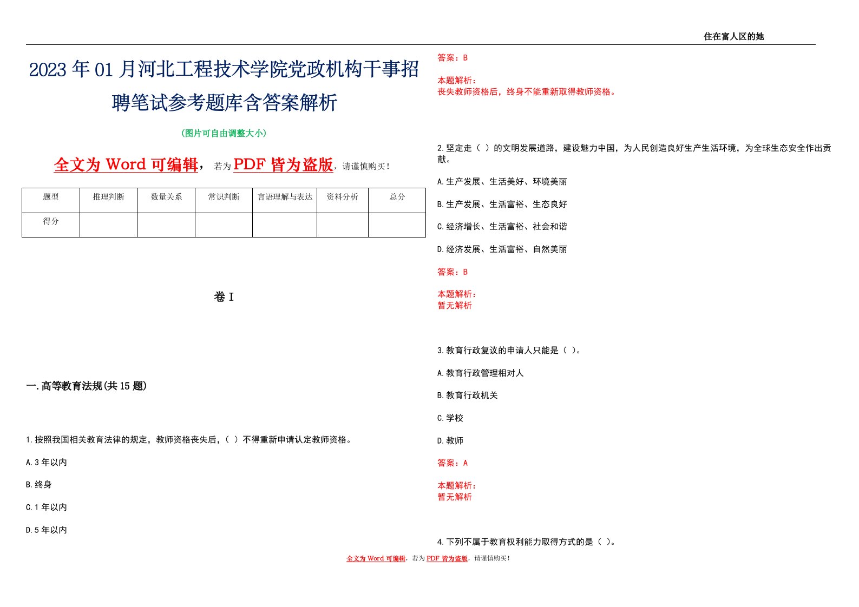The image size is (859, 607).
Task: Click question 4 text '下列不属于教育权利能力取得方式'
Action: 527,542
